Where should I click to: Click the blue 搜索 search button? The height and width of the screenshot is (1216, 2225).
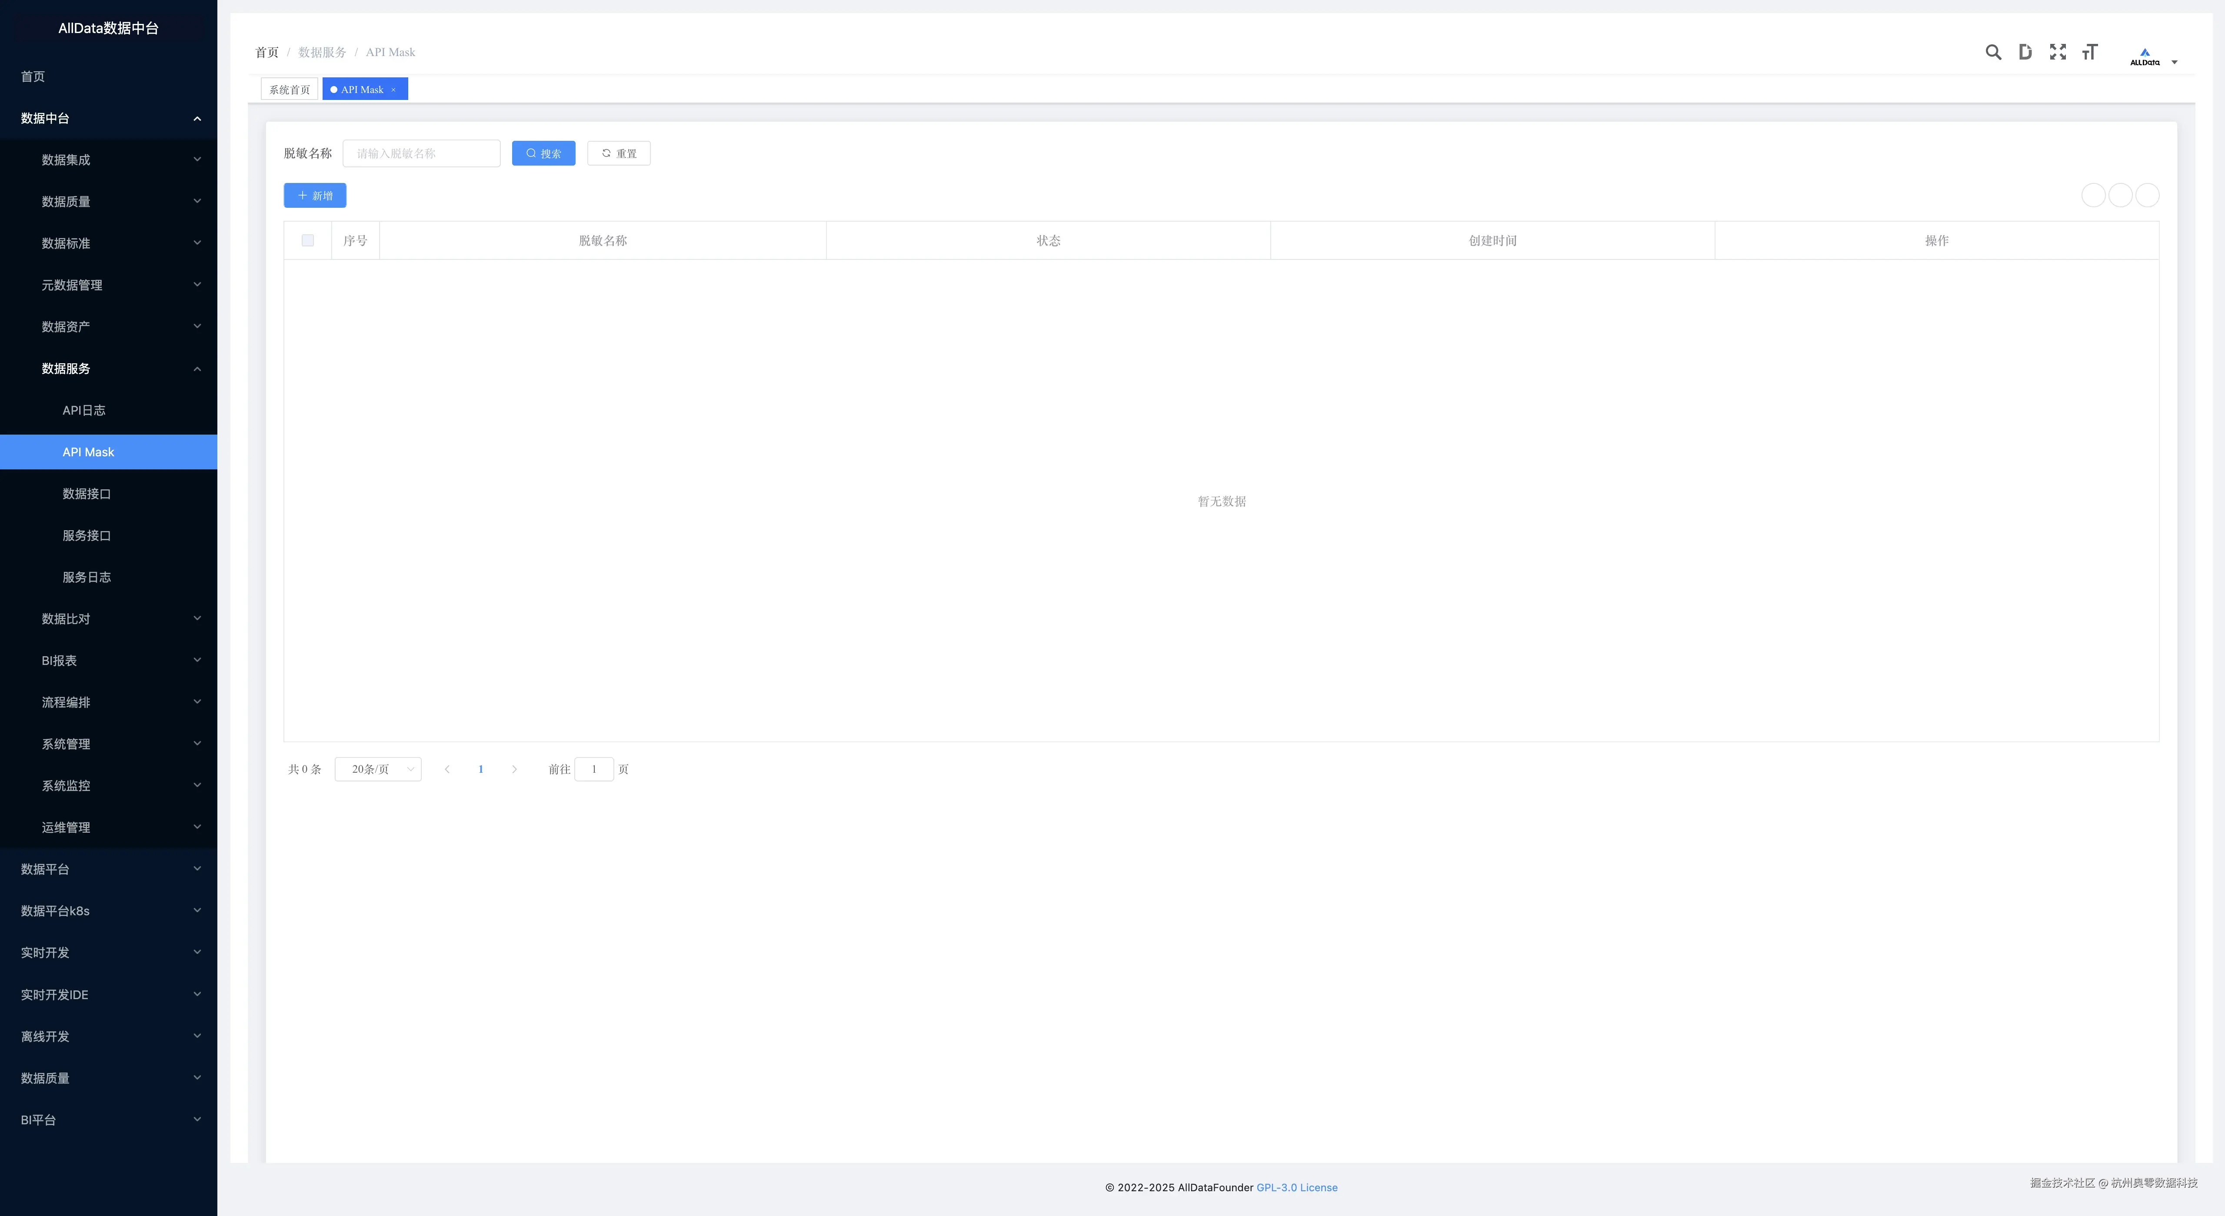pos(543,154)
